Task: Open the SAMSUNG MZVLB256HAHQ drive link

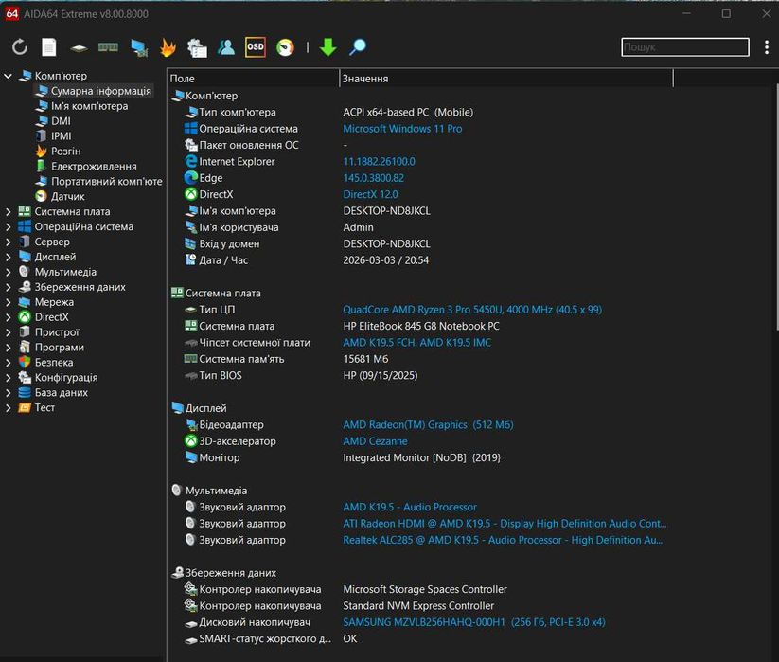Action: tap(474, 622)
